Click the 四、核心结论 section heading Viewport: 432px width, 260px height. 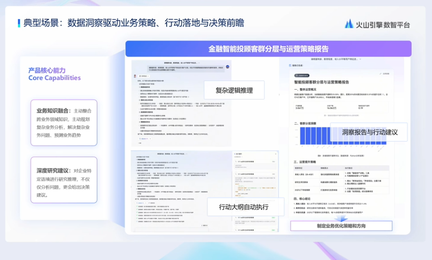click(302, 199)
